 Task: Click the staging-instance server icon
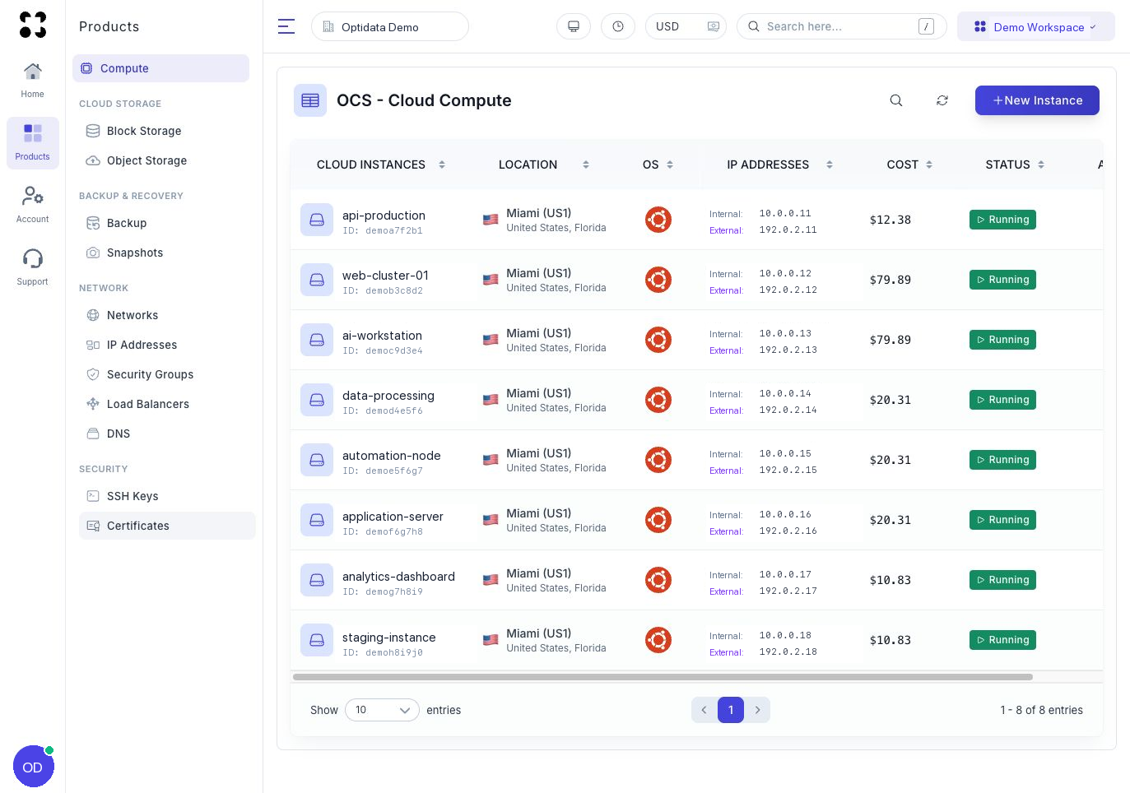click(317, 640)
